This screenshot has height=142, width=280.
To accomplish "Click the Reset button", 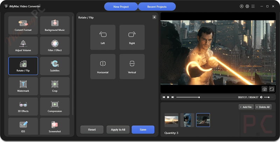I will (92, 130).
